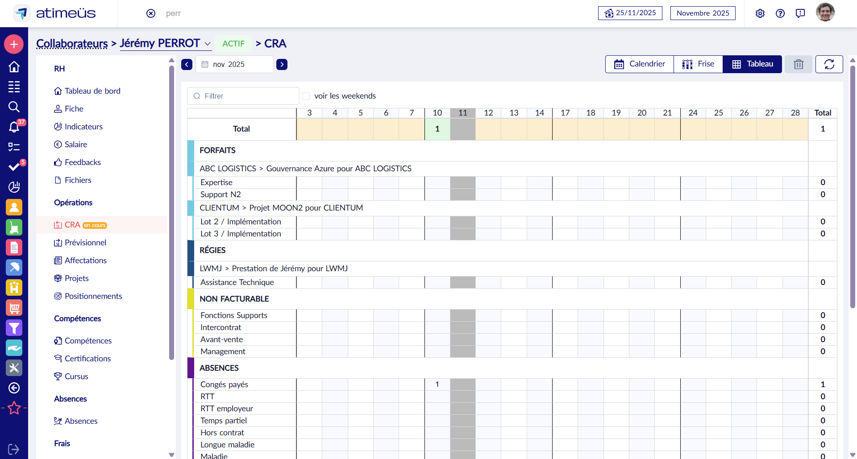Click the refresh button

[829, 64]
